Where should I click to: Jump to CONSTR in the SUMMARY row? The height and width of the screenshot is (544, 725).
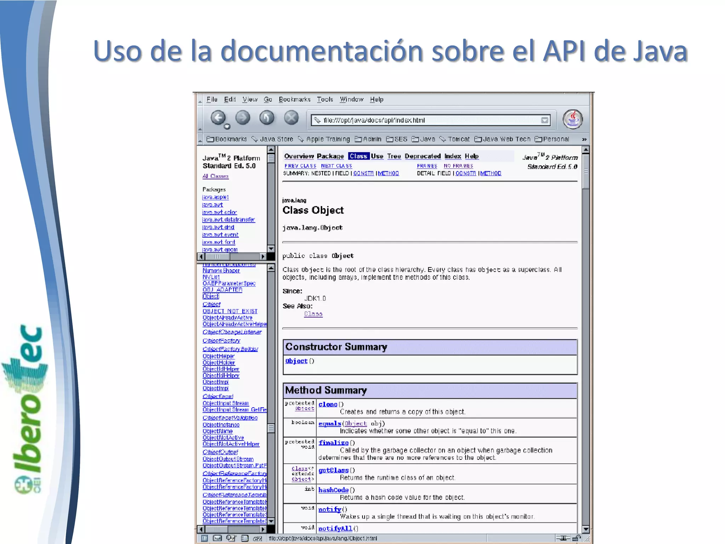point(364,173)
